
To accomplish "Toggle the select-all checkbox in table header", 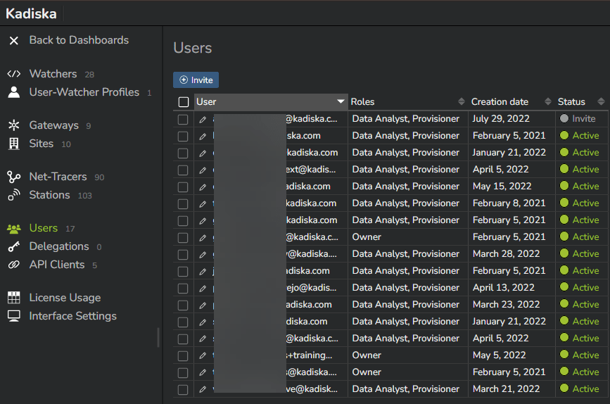I will click(x=184, y=102).
